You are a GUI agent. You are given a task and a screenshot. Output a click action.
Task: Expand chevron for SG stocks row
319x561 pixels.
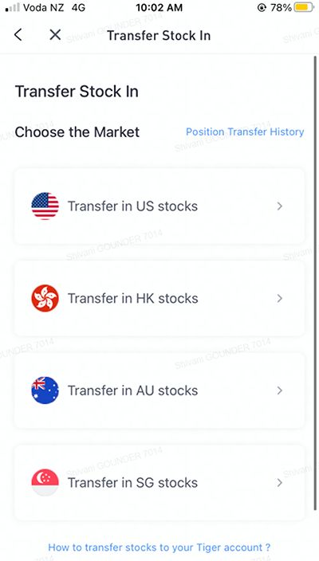point(280,483)
